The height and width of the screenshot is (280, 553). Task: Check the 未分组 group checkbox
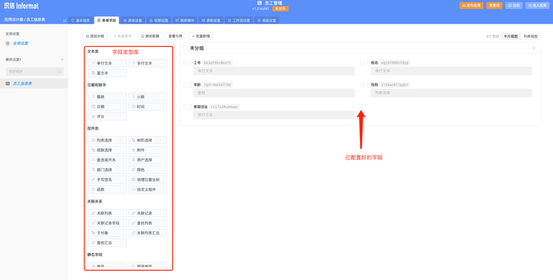coord(185,48)
